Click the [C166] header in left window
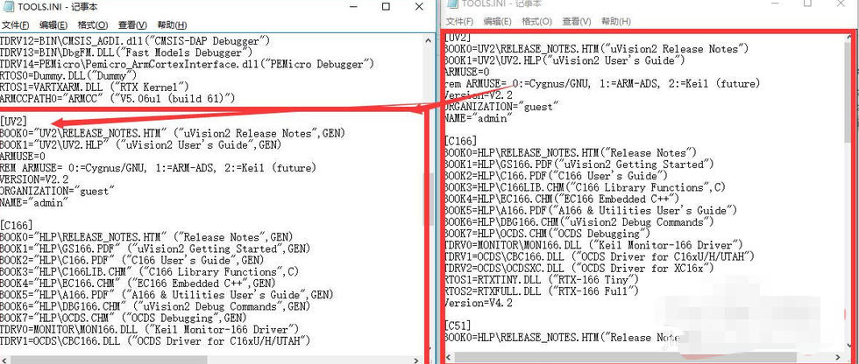The width and height of the screenshot is (859, 364). coord(17,225)
